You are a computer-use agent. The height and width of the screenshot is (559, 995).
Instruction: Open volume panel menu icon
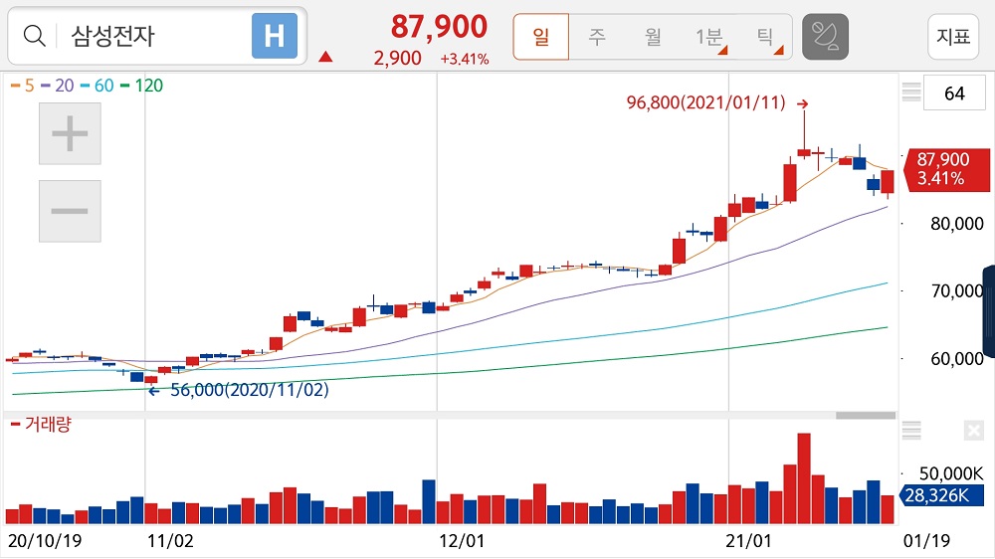click(x=911, y=431)
